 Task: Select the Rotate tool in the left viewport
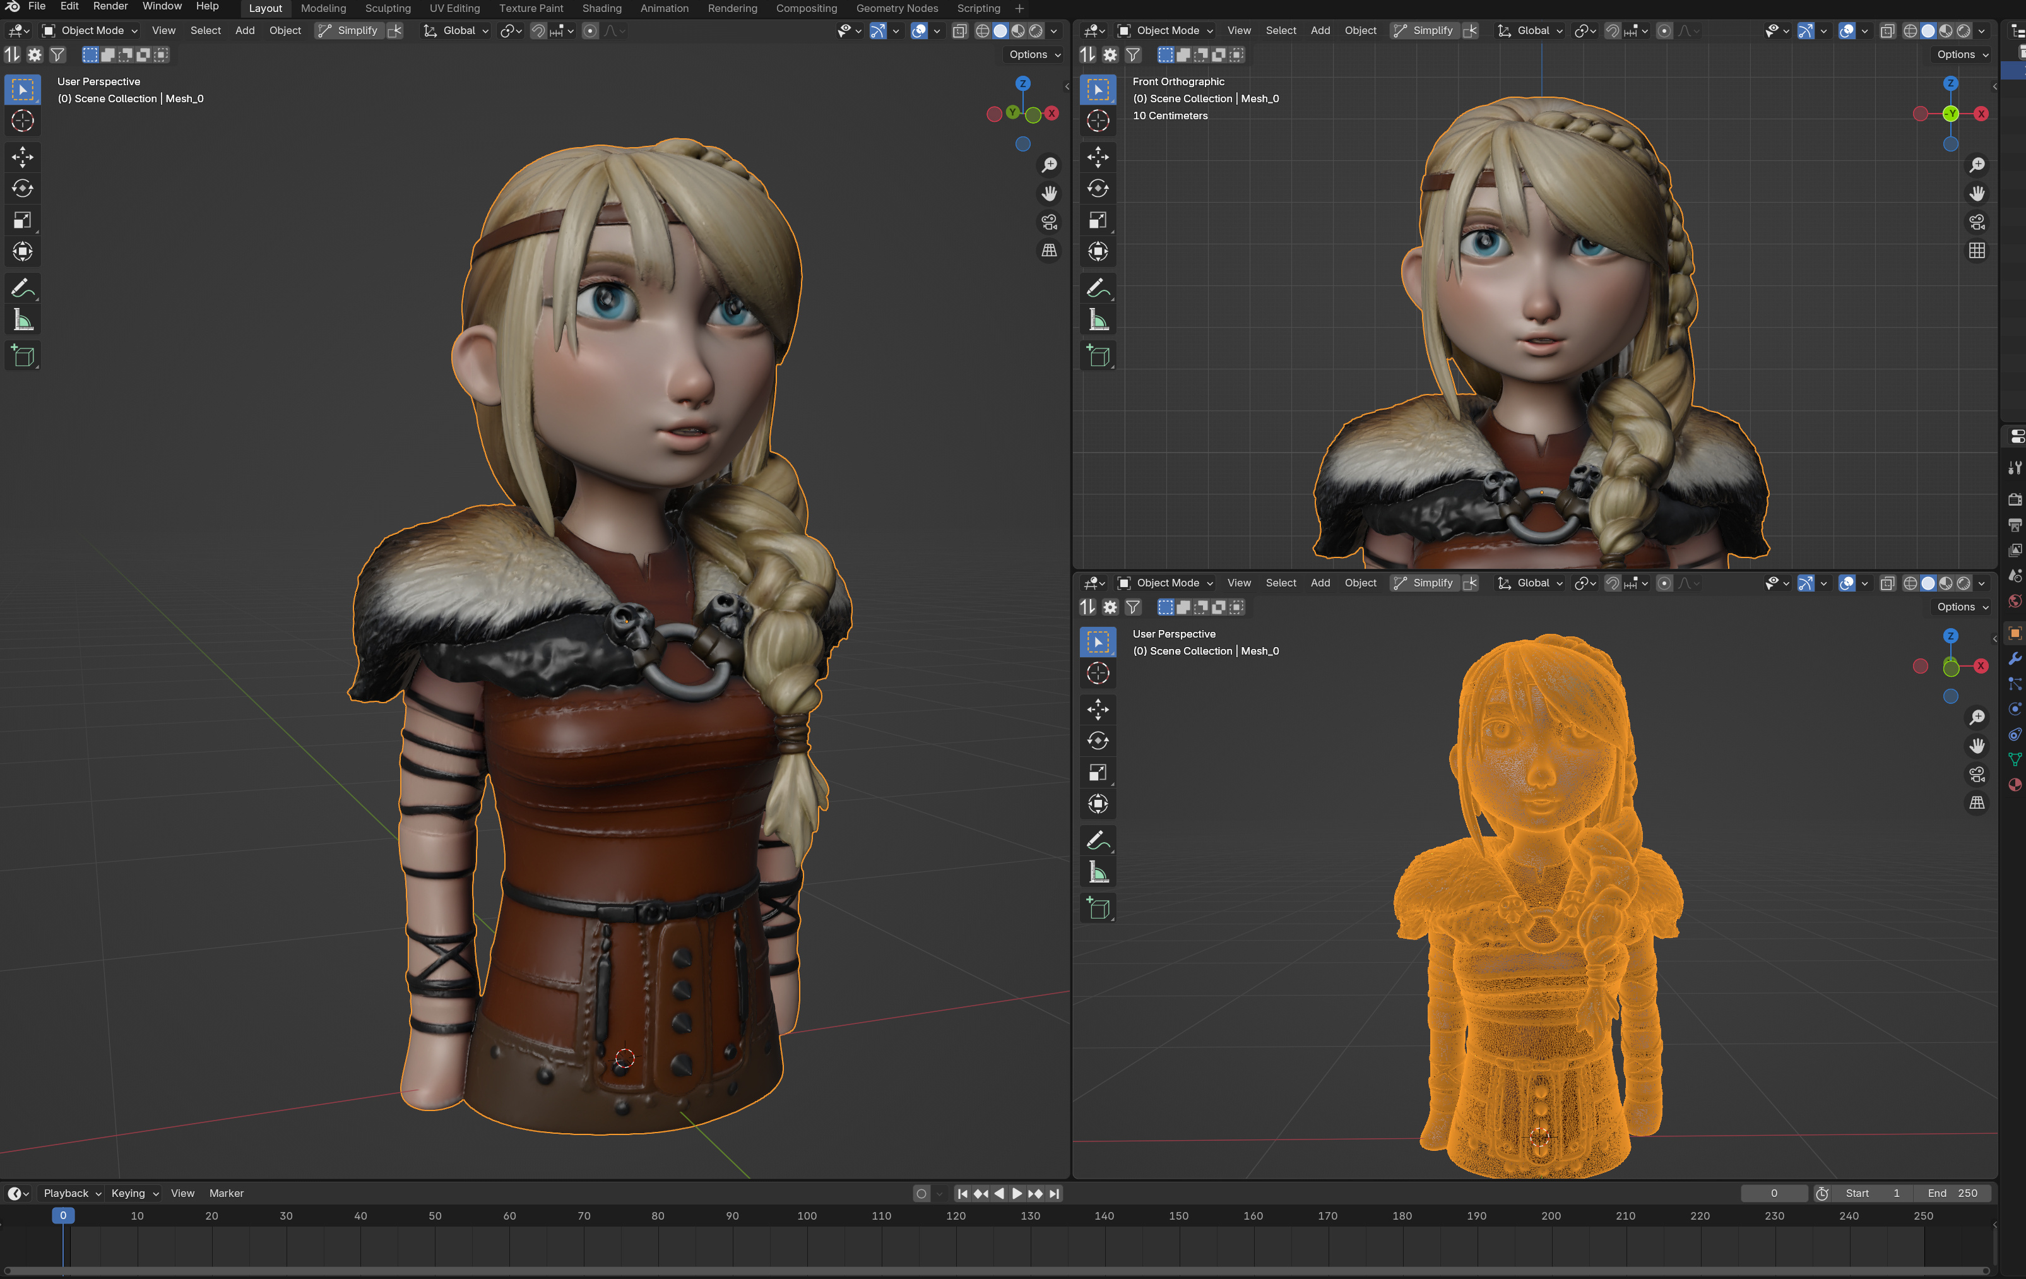(x=23, y=189)
